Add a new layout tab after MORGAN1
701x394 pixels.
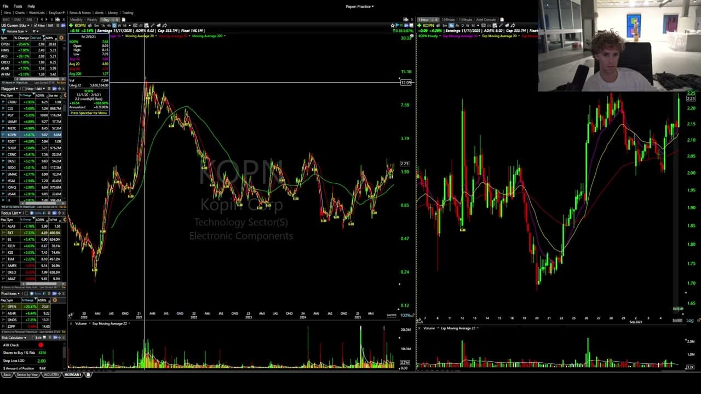pyautogui.click(x=88, y=375)
